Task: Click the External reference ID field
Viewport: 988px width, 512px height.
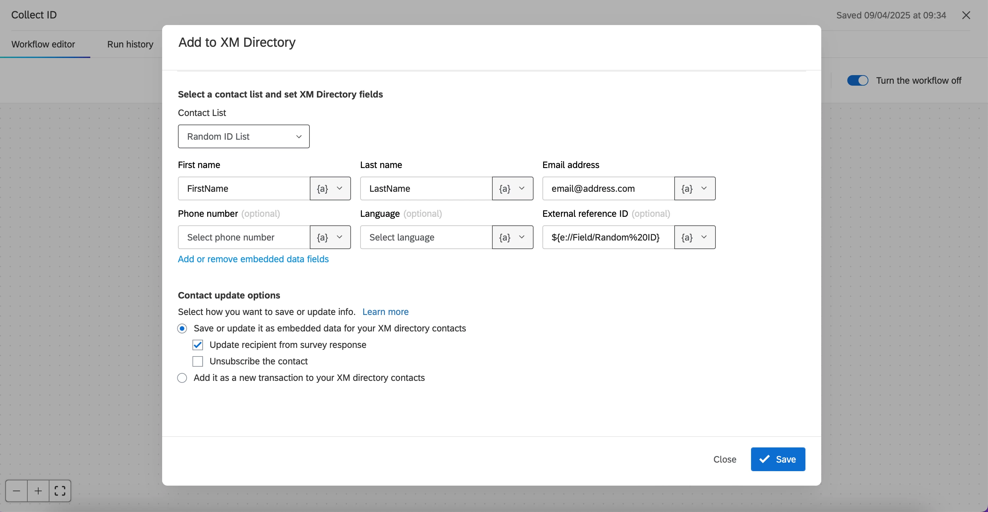Action: (x=608, y=237)
